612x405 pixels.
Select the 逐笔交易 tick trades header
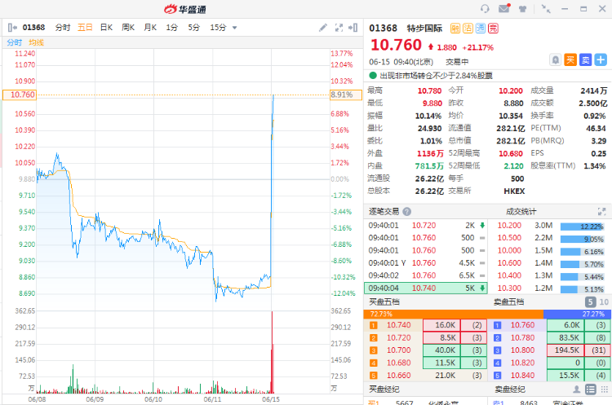(384, 212)
